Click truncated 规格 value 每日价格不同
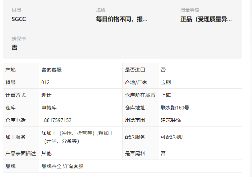 [121, 19]
